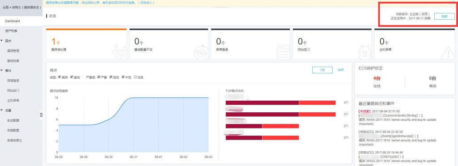
Task: Click the 云盾 • 安骑士 product title
Action: coord(21,7)
